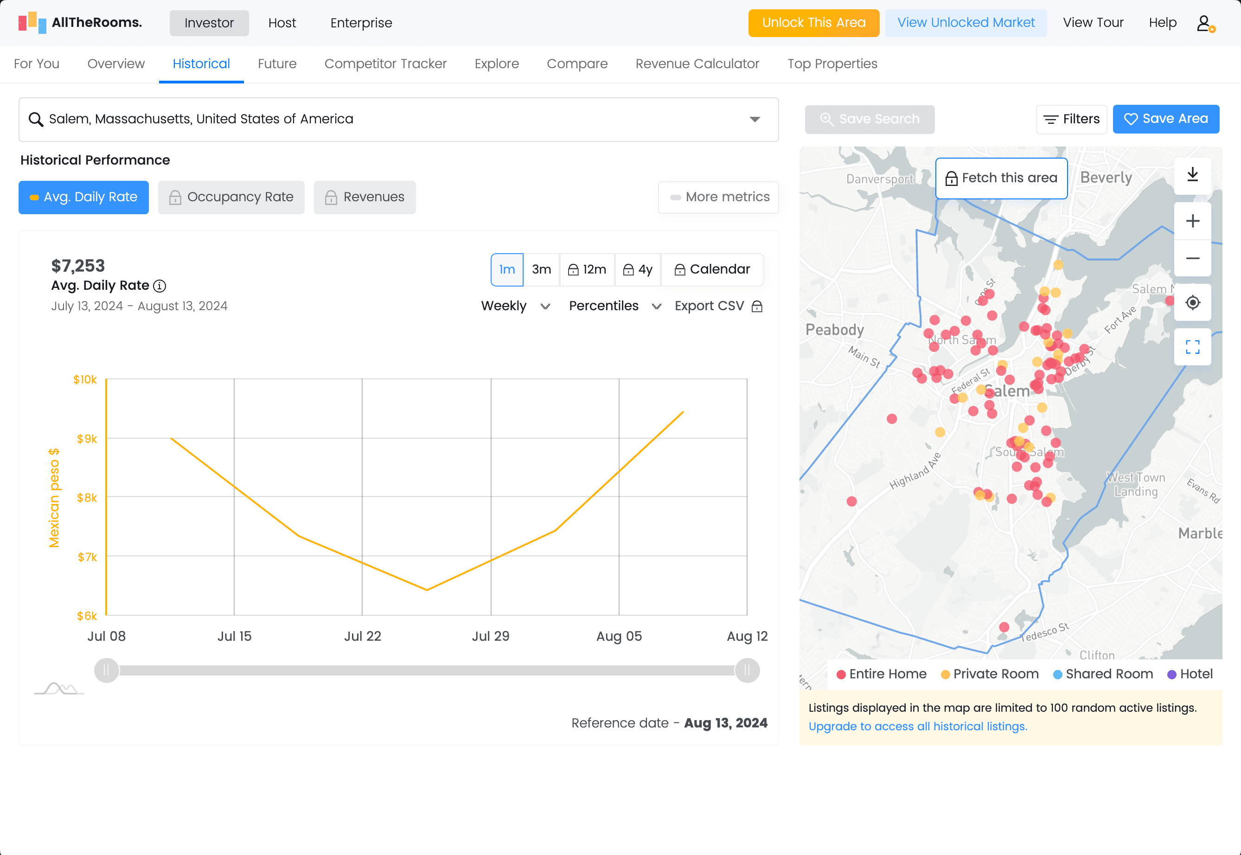Expand the Weekly frequency dropdown
Image resolution: width=1241 pixels, height=855 pixels.
coord(516,306)
